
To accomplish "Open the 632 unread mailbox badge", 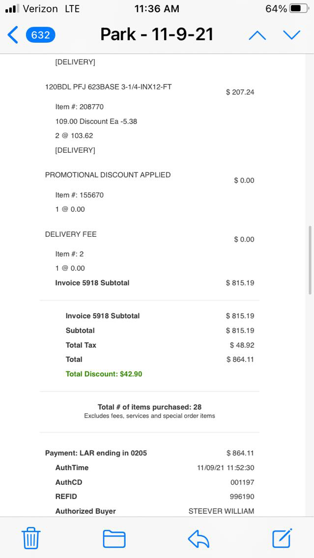I will pyautogui.click(x=40, y=35).
